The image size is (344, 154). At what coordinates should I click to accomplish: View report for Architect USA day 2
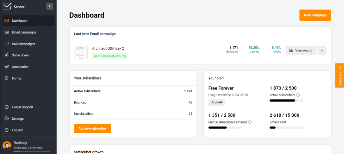coord(300,50)
